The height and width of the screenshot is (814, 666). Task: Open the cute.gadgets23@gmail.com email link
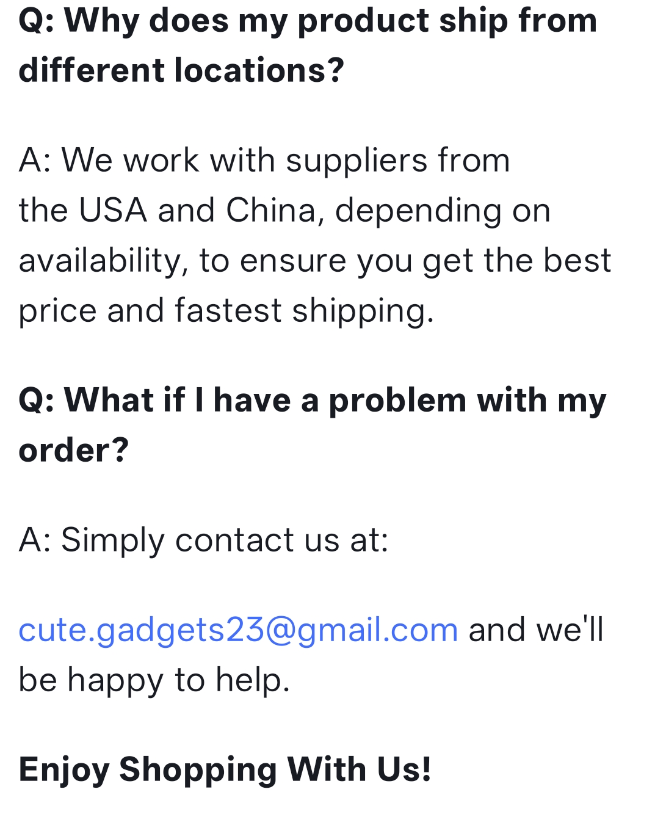[x=238, y=630]
